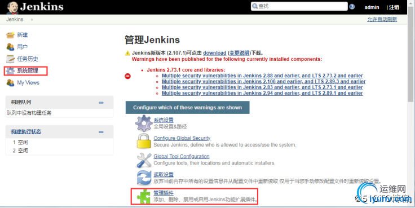Click the 系统管理 gear icon
This screenshot has width=415, height=208.
[x=10, y=70]
